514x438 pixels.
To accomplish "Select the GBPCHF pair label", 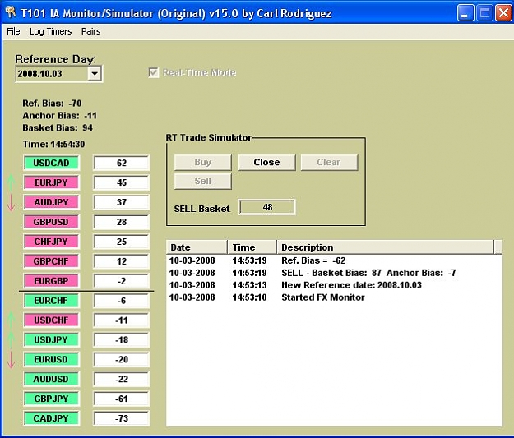I will [52, 261].
